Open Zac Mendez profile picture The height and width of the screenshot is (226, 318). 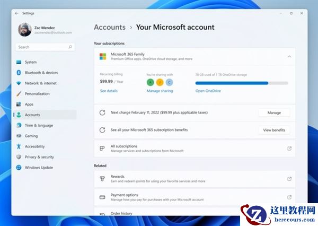click(25, 30)
